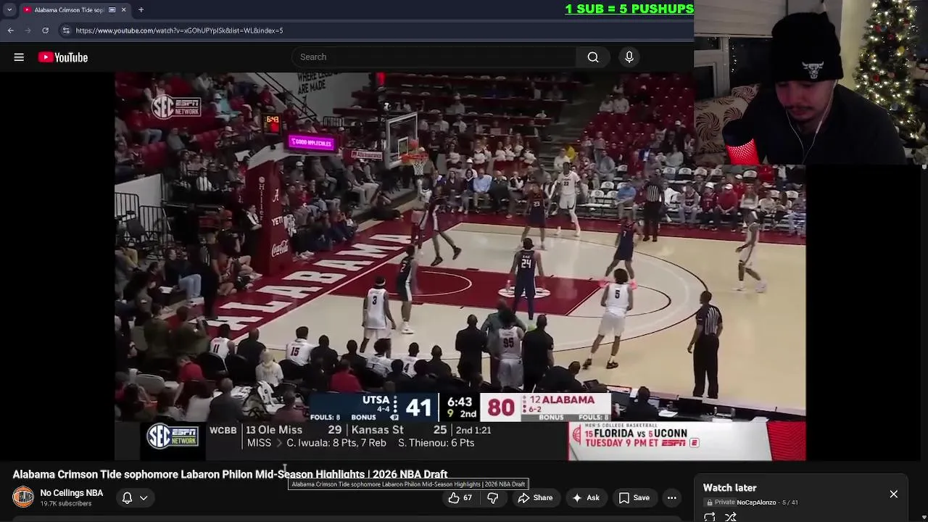Open the Watch later playlist title
The image size is (928, 522).
point(729,488)
